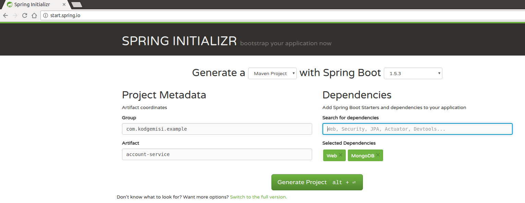Focus the Group input field
Image resolution: width=525 pixels, height=203 pixels.
pyautogui.click(x=217, y=129)
